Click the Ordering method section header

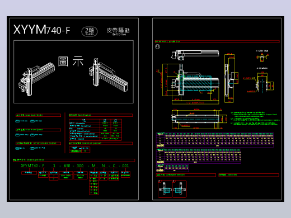point(74,160)
